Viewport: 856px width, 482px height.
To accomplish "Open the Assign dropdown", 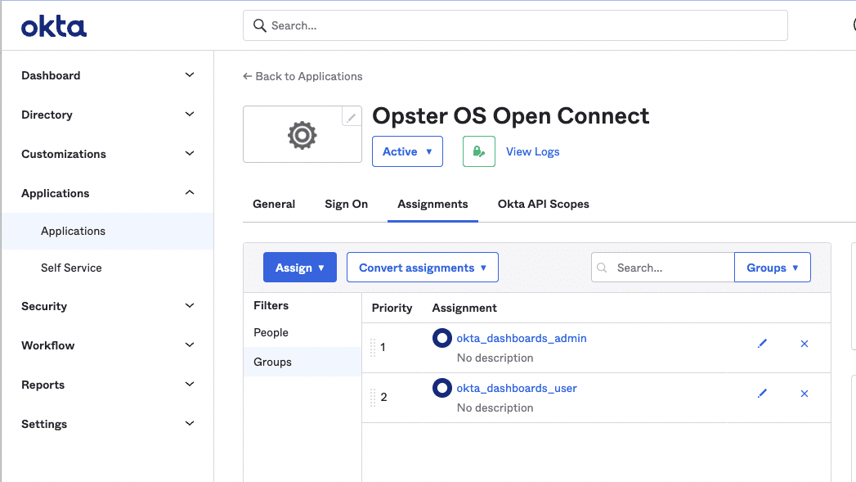I will click(299, 267).
